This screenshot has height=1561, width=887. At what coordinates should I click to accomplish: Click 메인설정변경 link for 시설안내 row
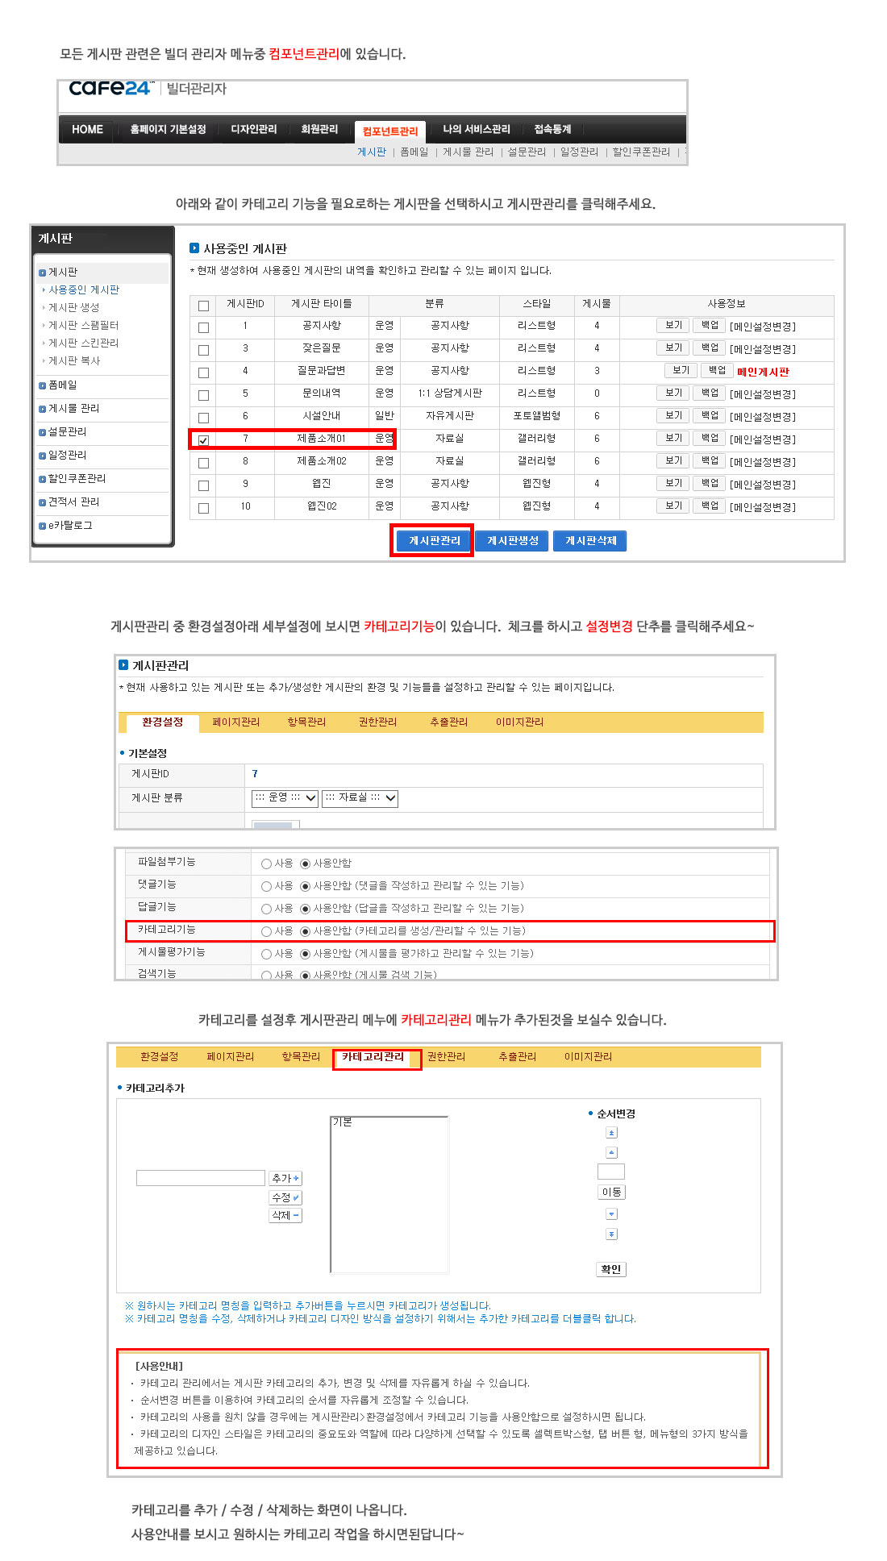click(x=762, y=417)
